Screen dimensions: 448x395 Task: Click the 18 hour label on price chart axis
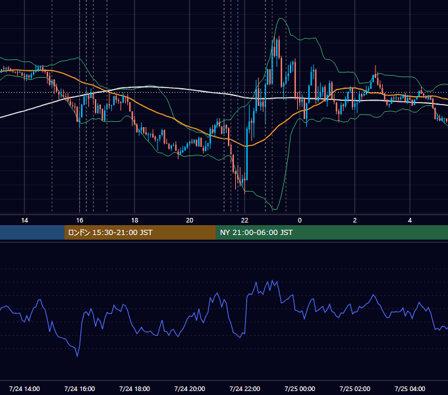pos(134,220)
